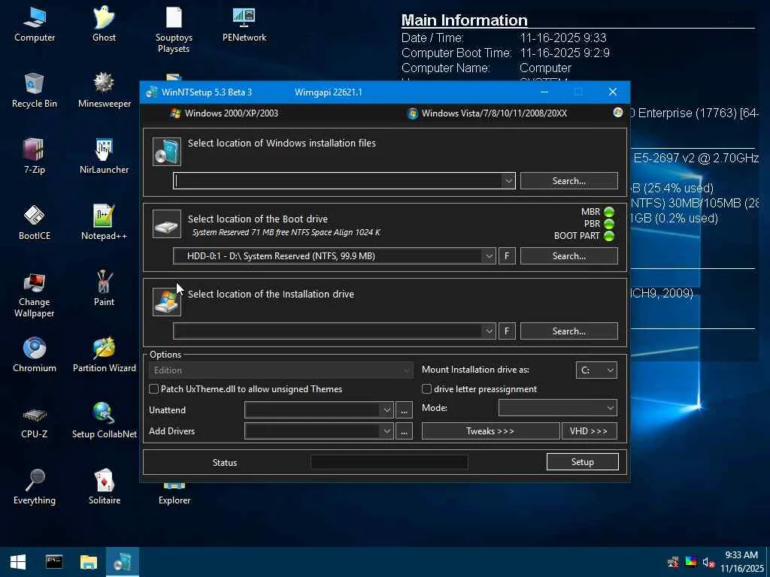Select the NirLauncher desktop icon
Screen dimensions: 770x577
click(104, 156)
